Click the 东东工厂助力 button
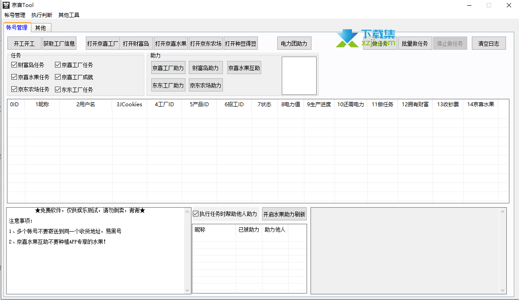The width and height of the screenshot is (519, 300). (x=168, y=85)
